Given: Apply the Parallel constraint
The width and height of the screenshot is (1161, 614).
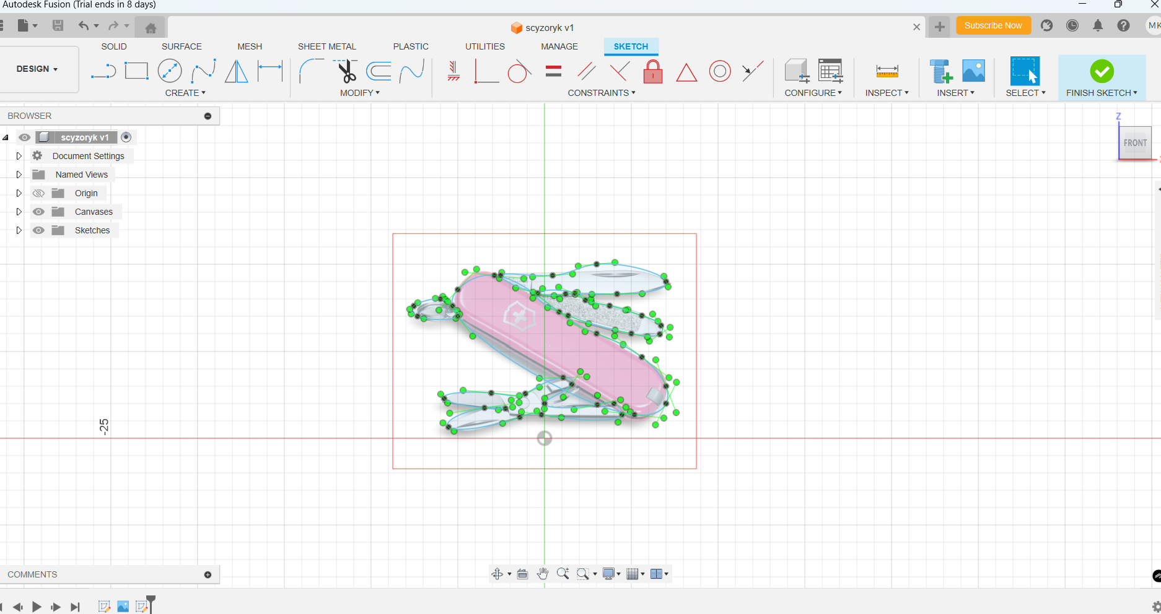Looking at the screenshot, I should [587, 71].
